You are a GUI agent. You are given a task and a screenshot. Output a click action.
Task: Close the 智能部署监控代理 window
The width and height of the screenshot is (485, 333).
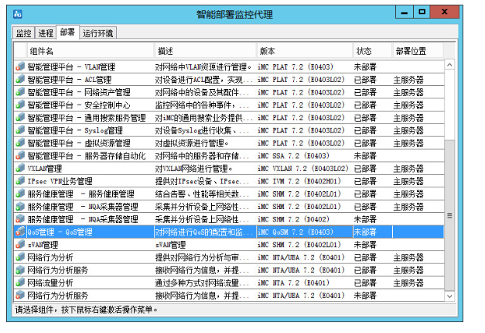[445, 12]
